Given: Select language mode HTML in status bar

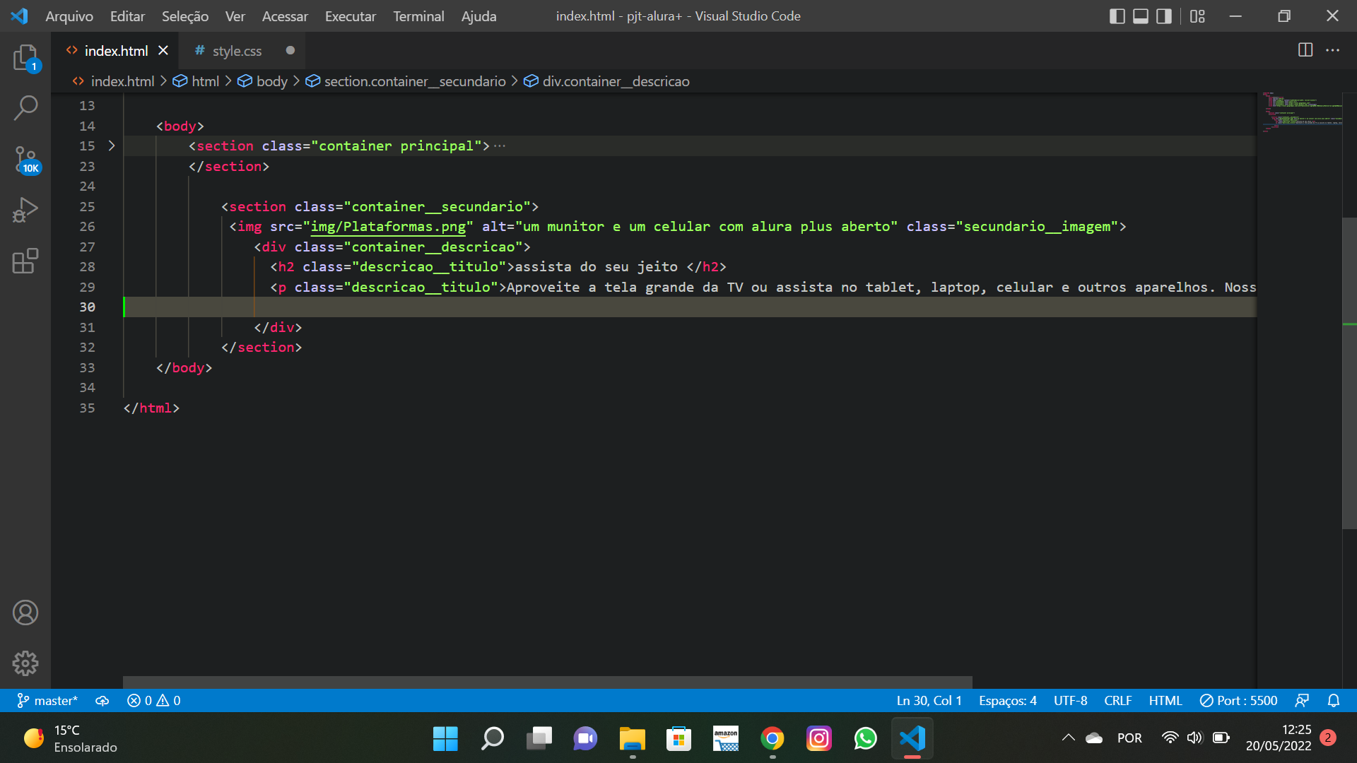Looking at the screenshot, I should pos(1165,700).
